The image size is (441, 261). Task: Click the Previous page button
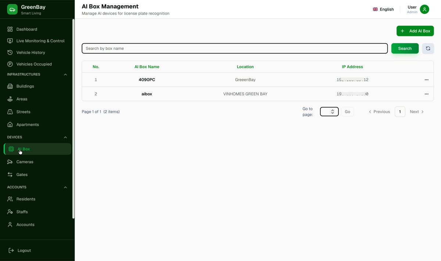point(379,111)
